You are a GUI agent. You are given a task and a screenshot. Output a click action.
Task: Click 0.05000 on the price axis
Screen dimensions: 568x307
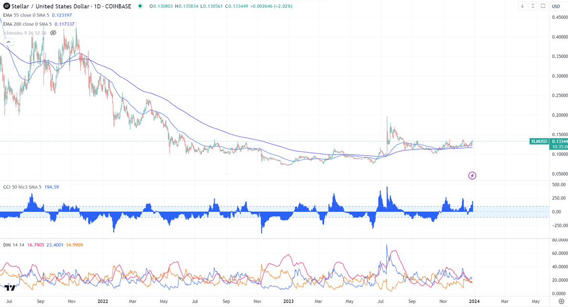tap(559, 174)
